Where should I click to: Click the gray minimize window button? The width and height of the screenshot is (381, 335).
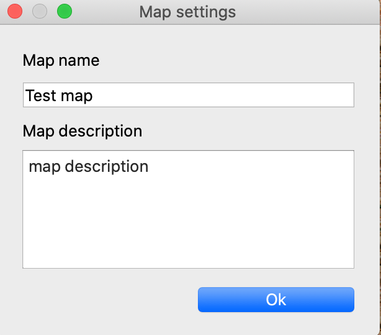tap(39, 11)
